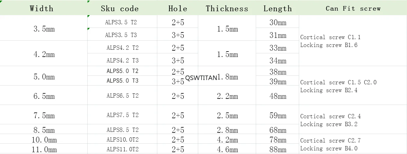The width and height of the screenshot is (407, 154).
Task: Select the 11.0mm width cell
Action: pyautogui.click(x=44, y=149)
